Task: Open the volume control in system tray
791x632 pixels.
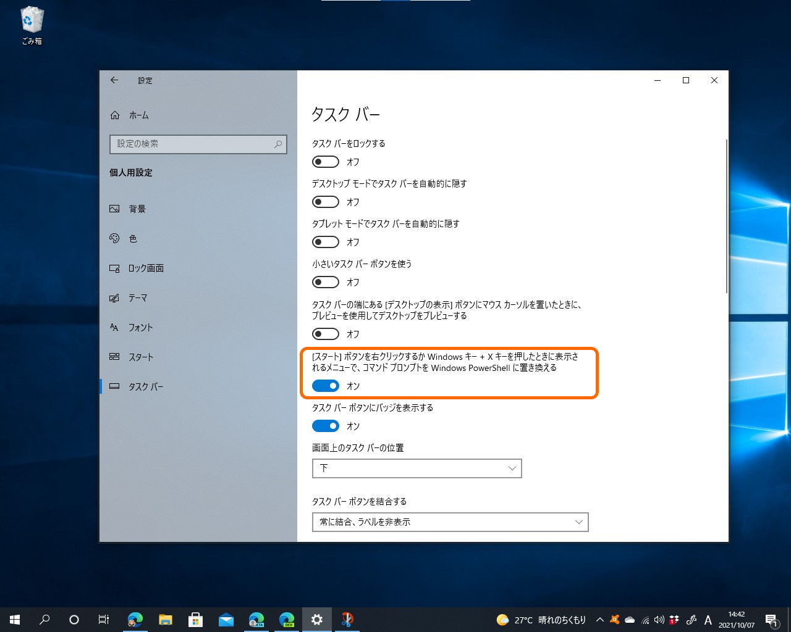Action: click(x=659, y=620)
